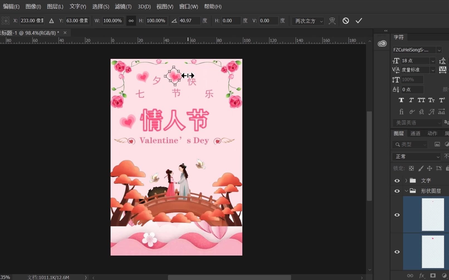Collapse the 形状图层 layer group

pos(406,191)
